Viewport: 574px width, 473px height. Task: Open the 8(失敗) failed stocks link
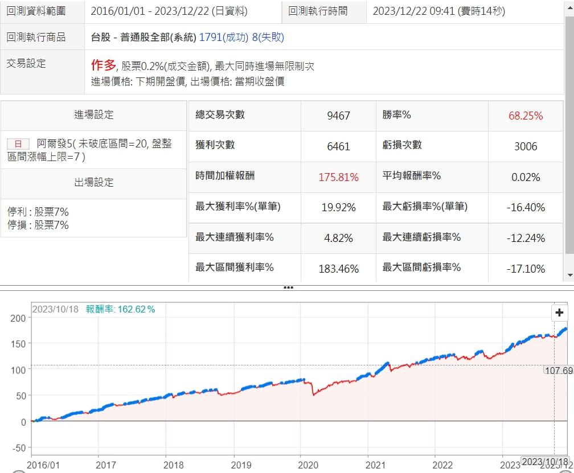click(x=268, y=38)
